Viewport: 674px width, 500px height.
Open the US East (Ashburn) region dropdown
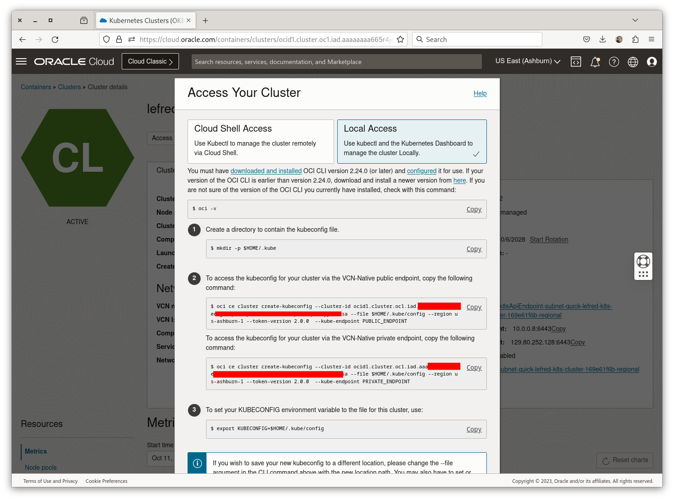[527, 61]
